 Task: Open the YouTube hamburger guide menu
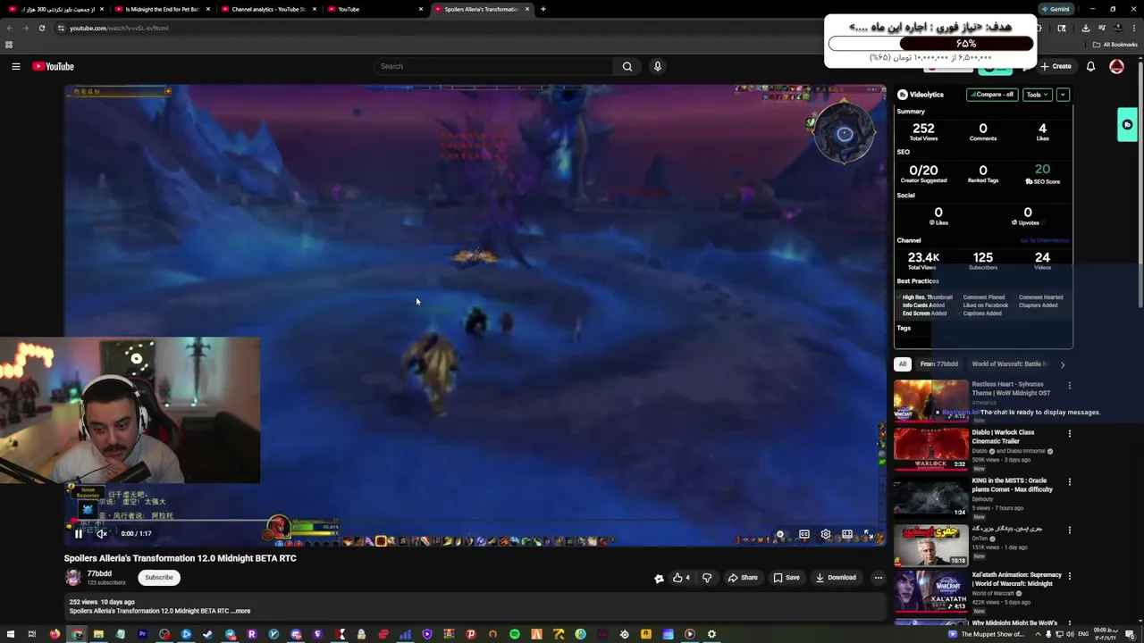[x=16, y=66]
